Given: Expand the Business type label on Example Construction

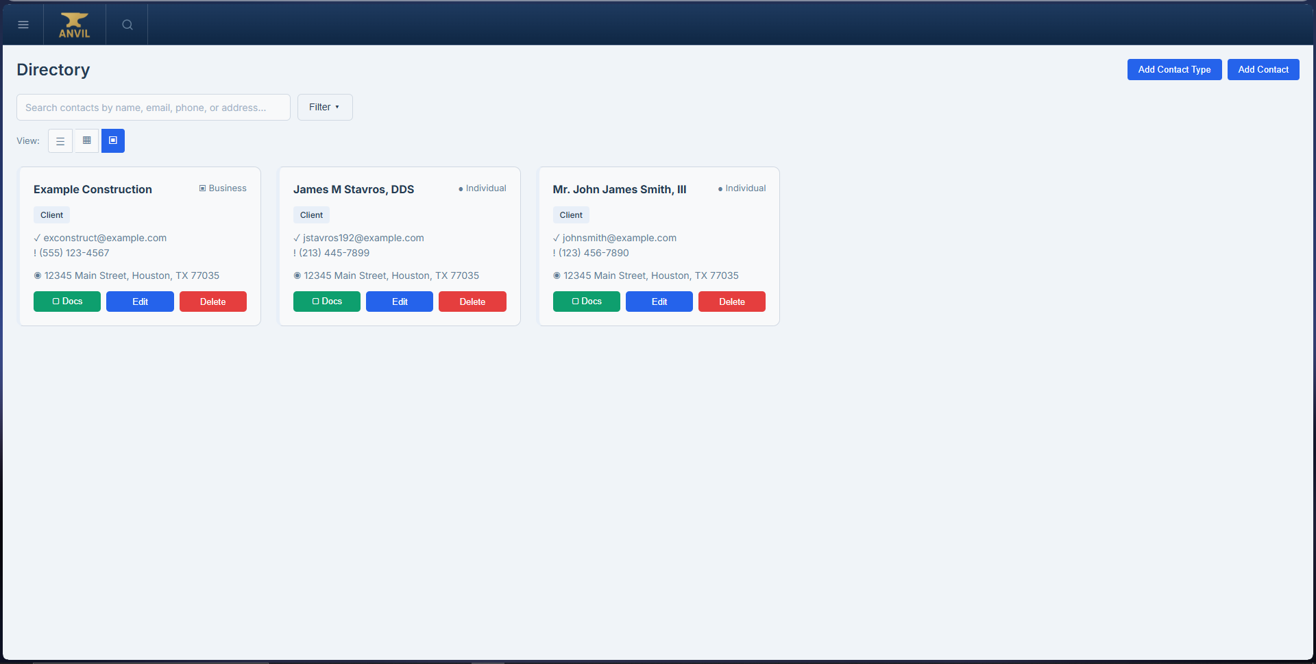Looking at the screenshot, I should 223,188.
